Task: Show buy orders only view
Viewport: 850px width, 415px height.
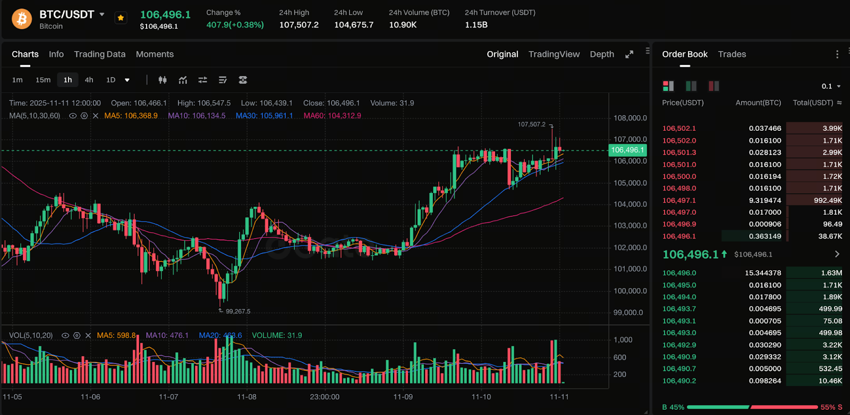Action: pyautogui.click(x=691, y=86)
